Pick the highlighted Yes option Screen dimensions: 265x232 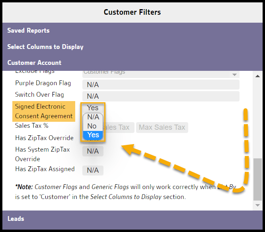[x=93, y=135]
